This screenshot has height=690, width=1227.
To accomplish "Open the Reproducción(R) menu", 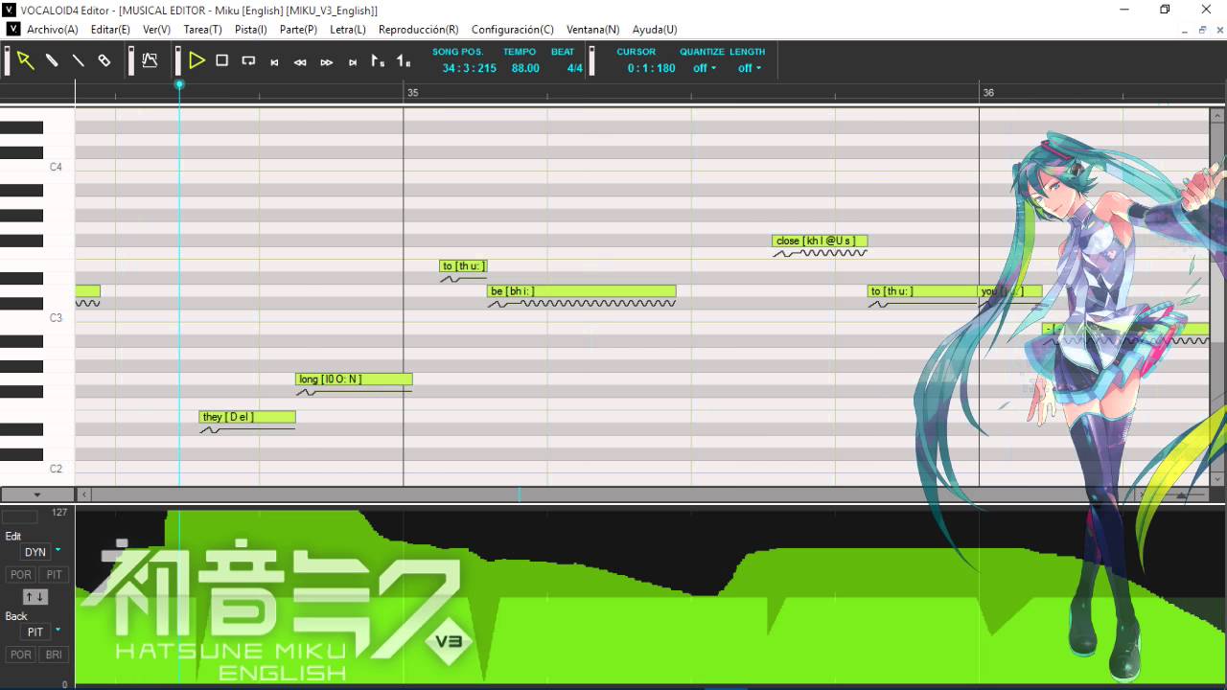I will pos(418,30).
